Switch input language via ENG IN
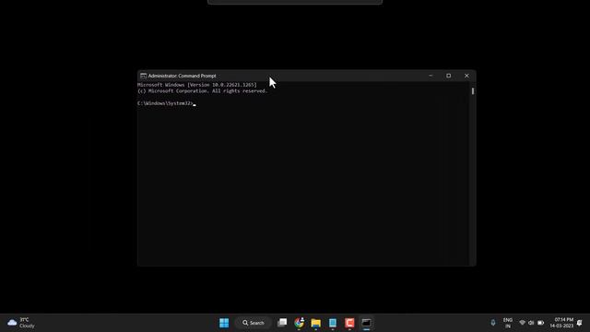 click(508, 323)
